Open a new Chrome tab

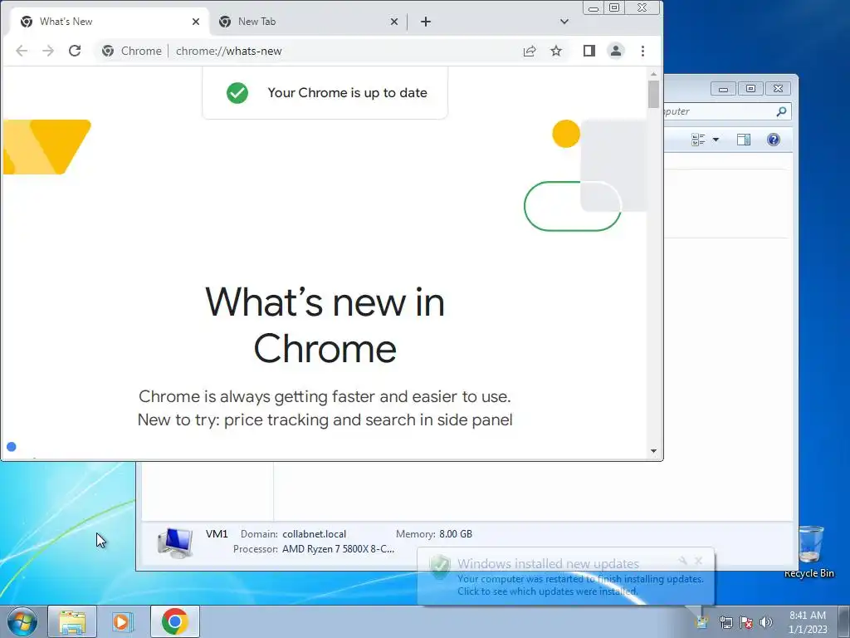(426, 22)
